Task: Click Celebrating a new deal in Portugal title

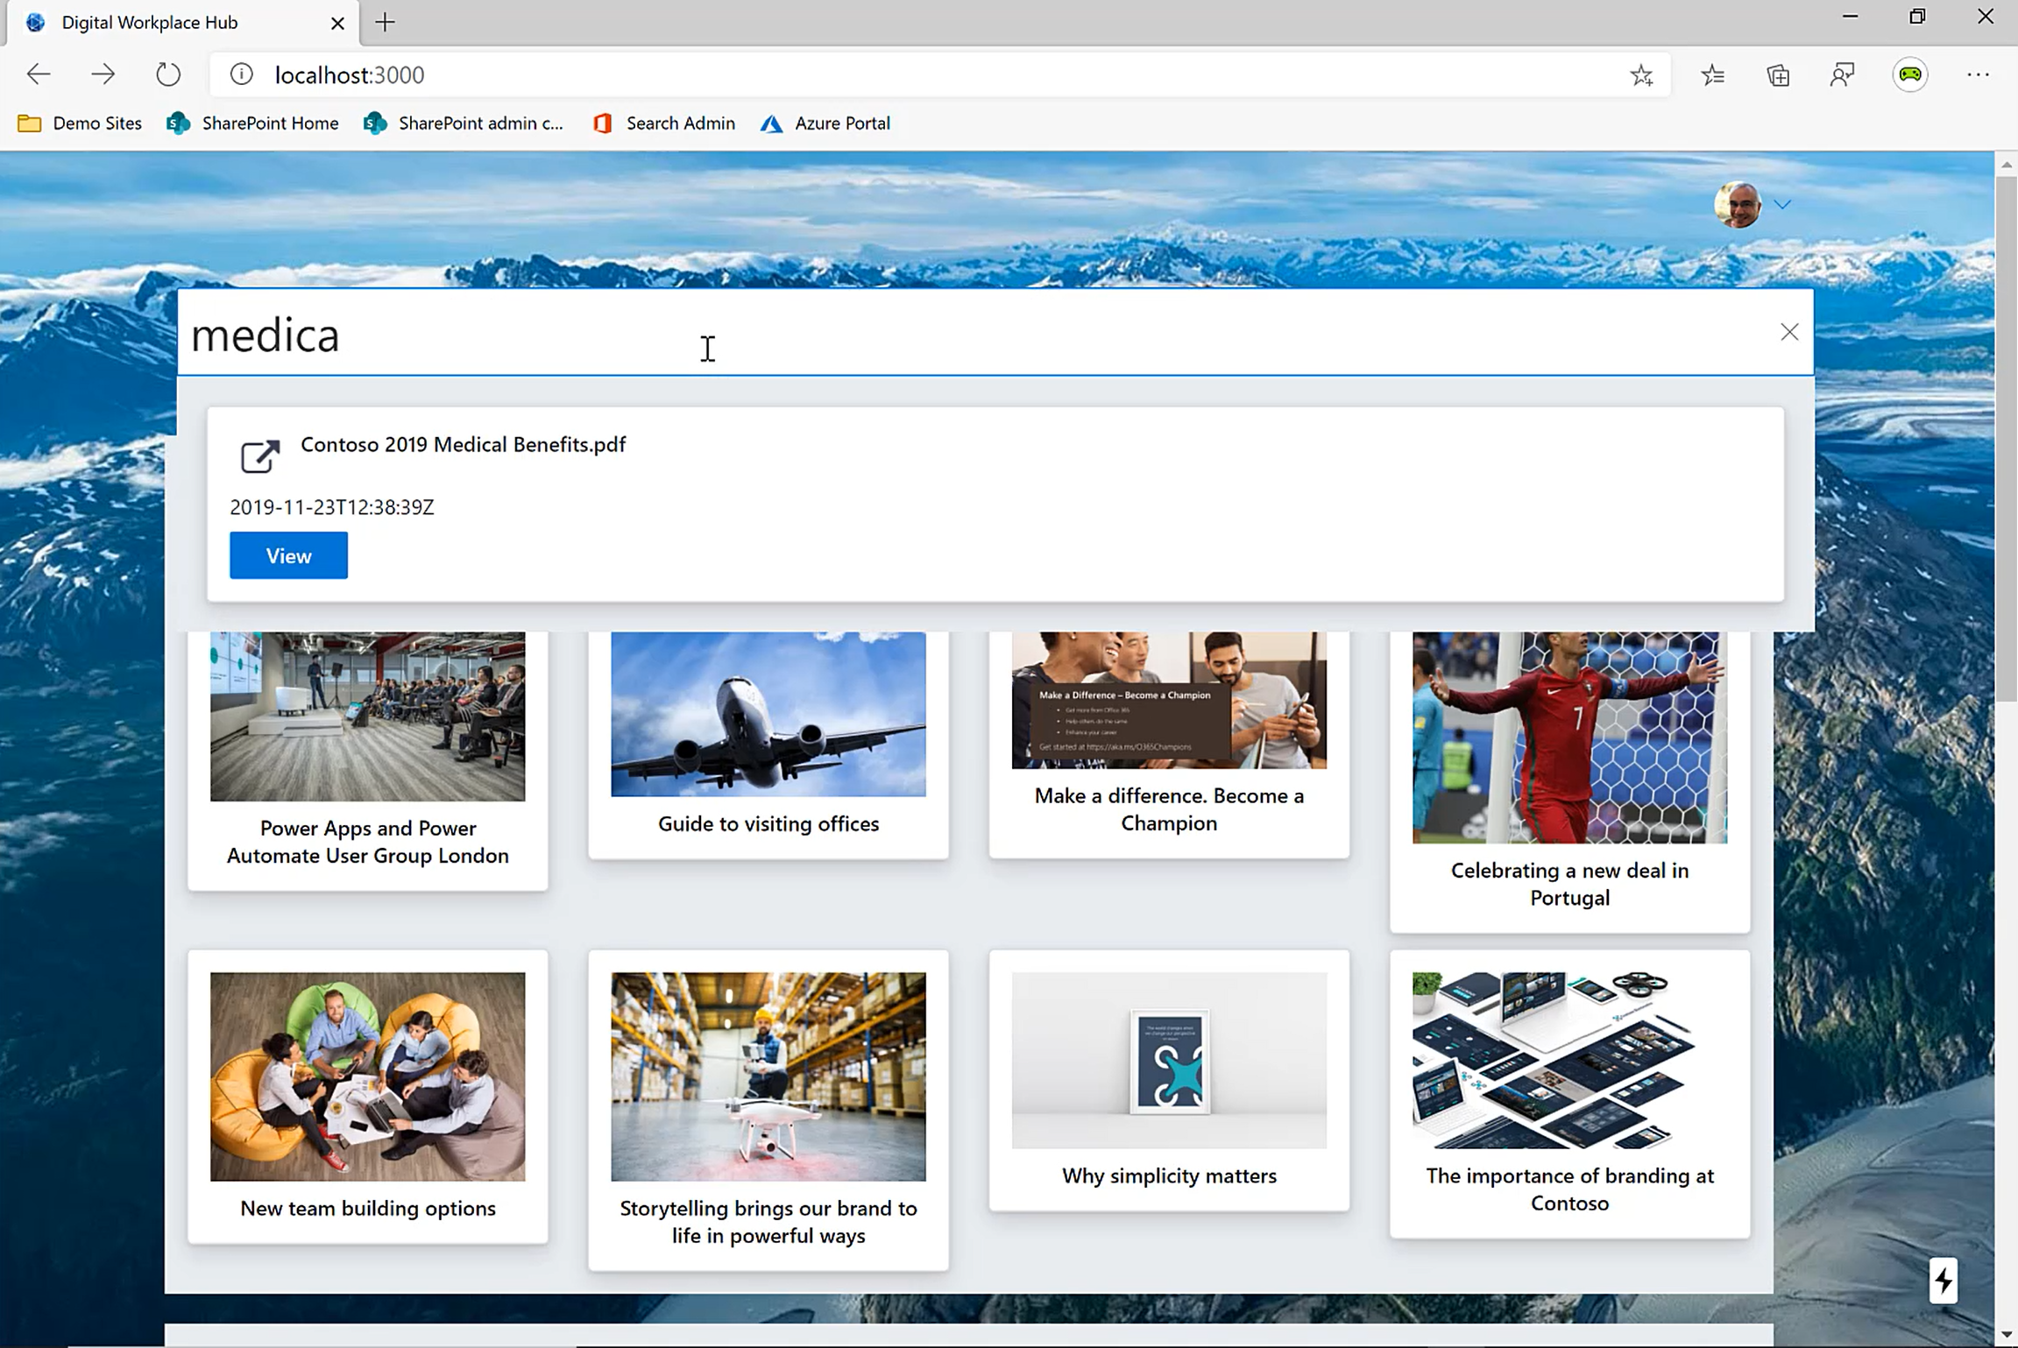Action: [x=1569, y=884]
